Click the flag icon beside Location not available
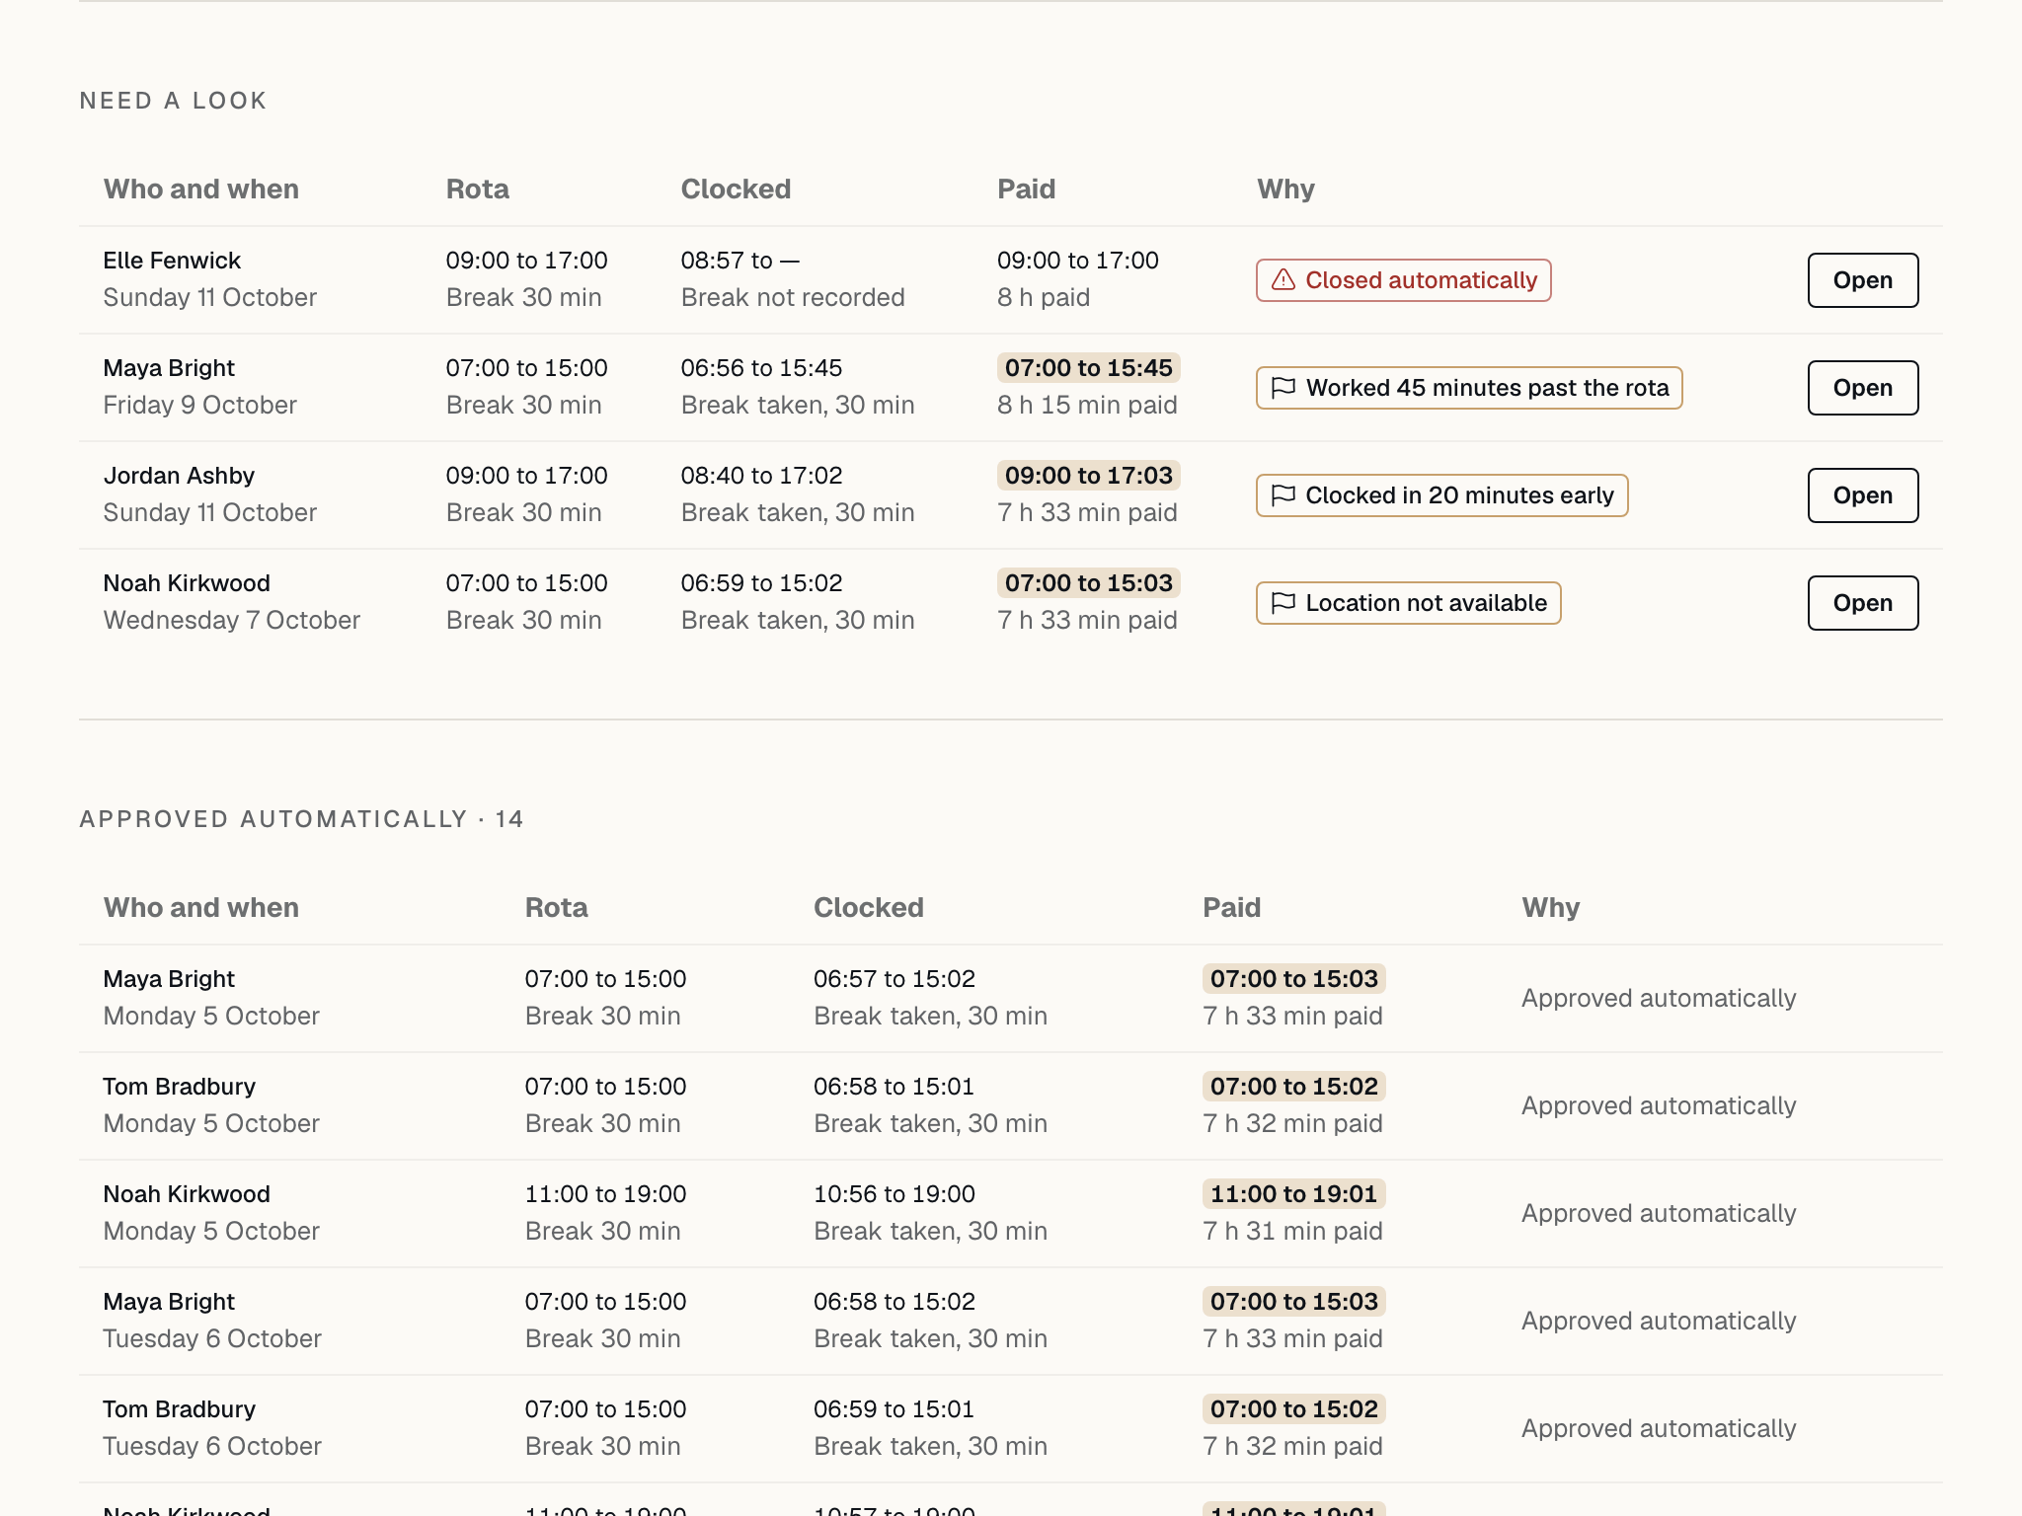Viewport: 2022px width, 1516px height. (1283, 603)
